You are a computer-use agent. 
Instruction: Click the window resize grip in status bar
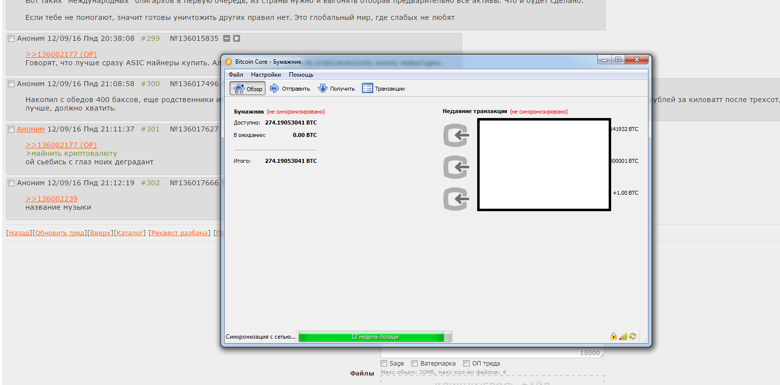646,341
